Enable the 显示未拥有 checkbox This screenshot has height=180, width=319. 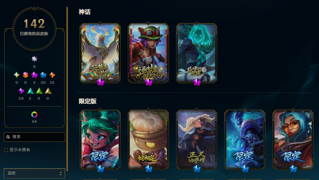6,150
